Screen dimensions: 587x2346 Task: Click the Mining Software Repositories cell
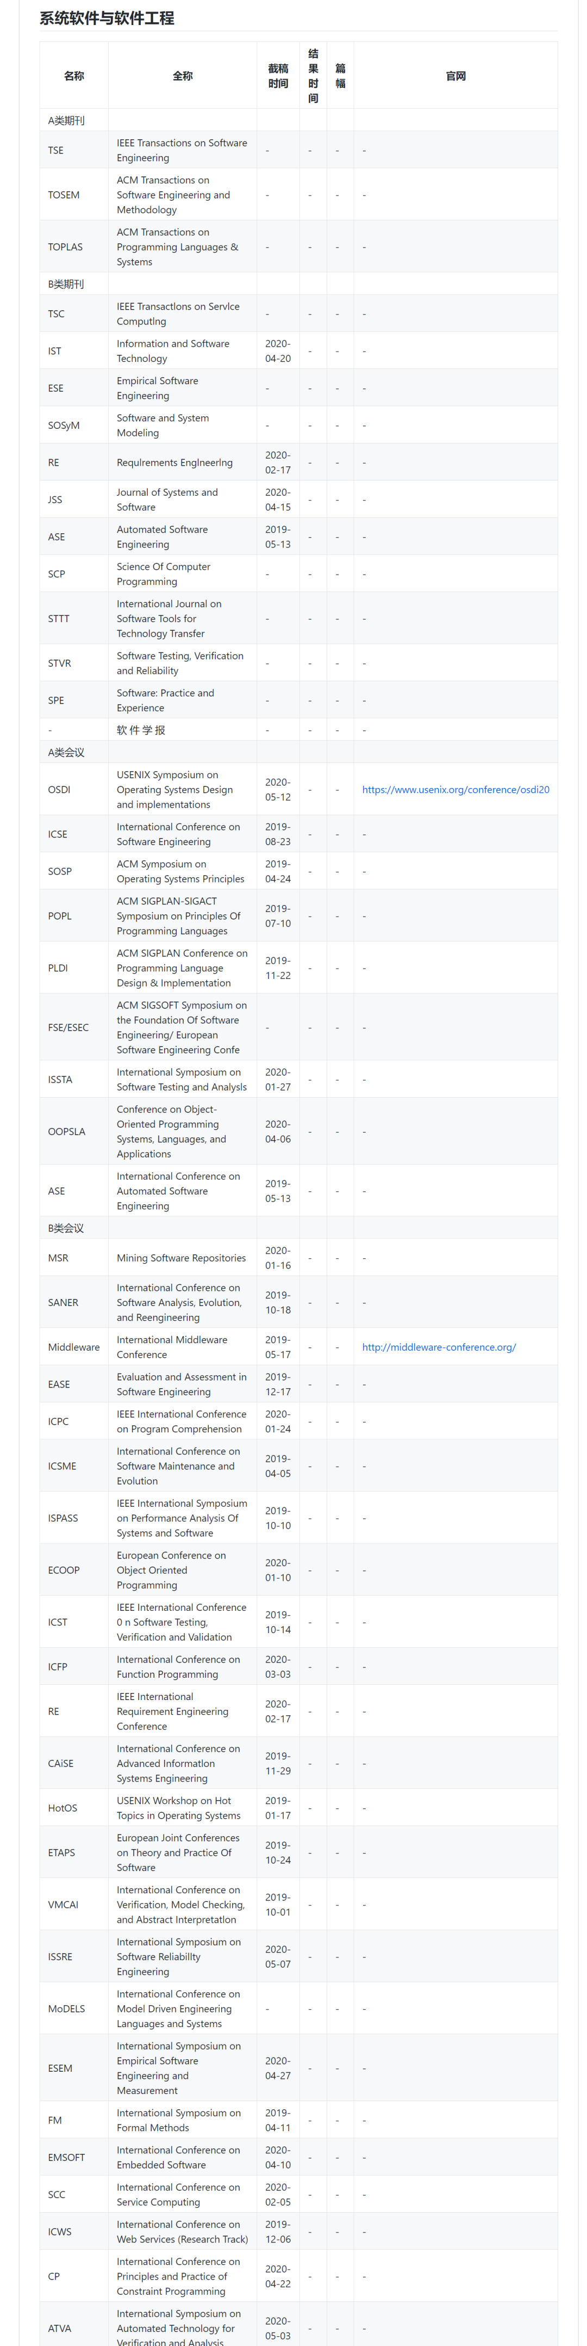pyautogui.click(x=181, y=1258)
